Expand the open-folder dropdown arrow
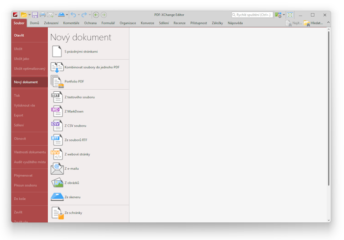This screenshot has width=344, height=240. [x=29, y=15]
